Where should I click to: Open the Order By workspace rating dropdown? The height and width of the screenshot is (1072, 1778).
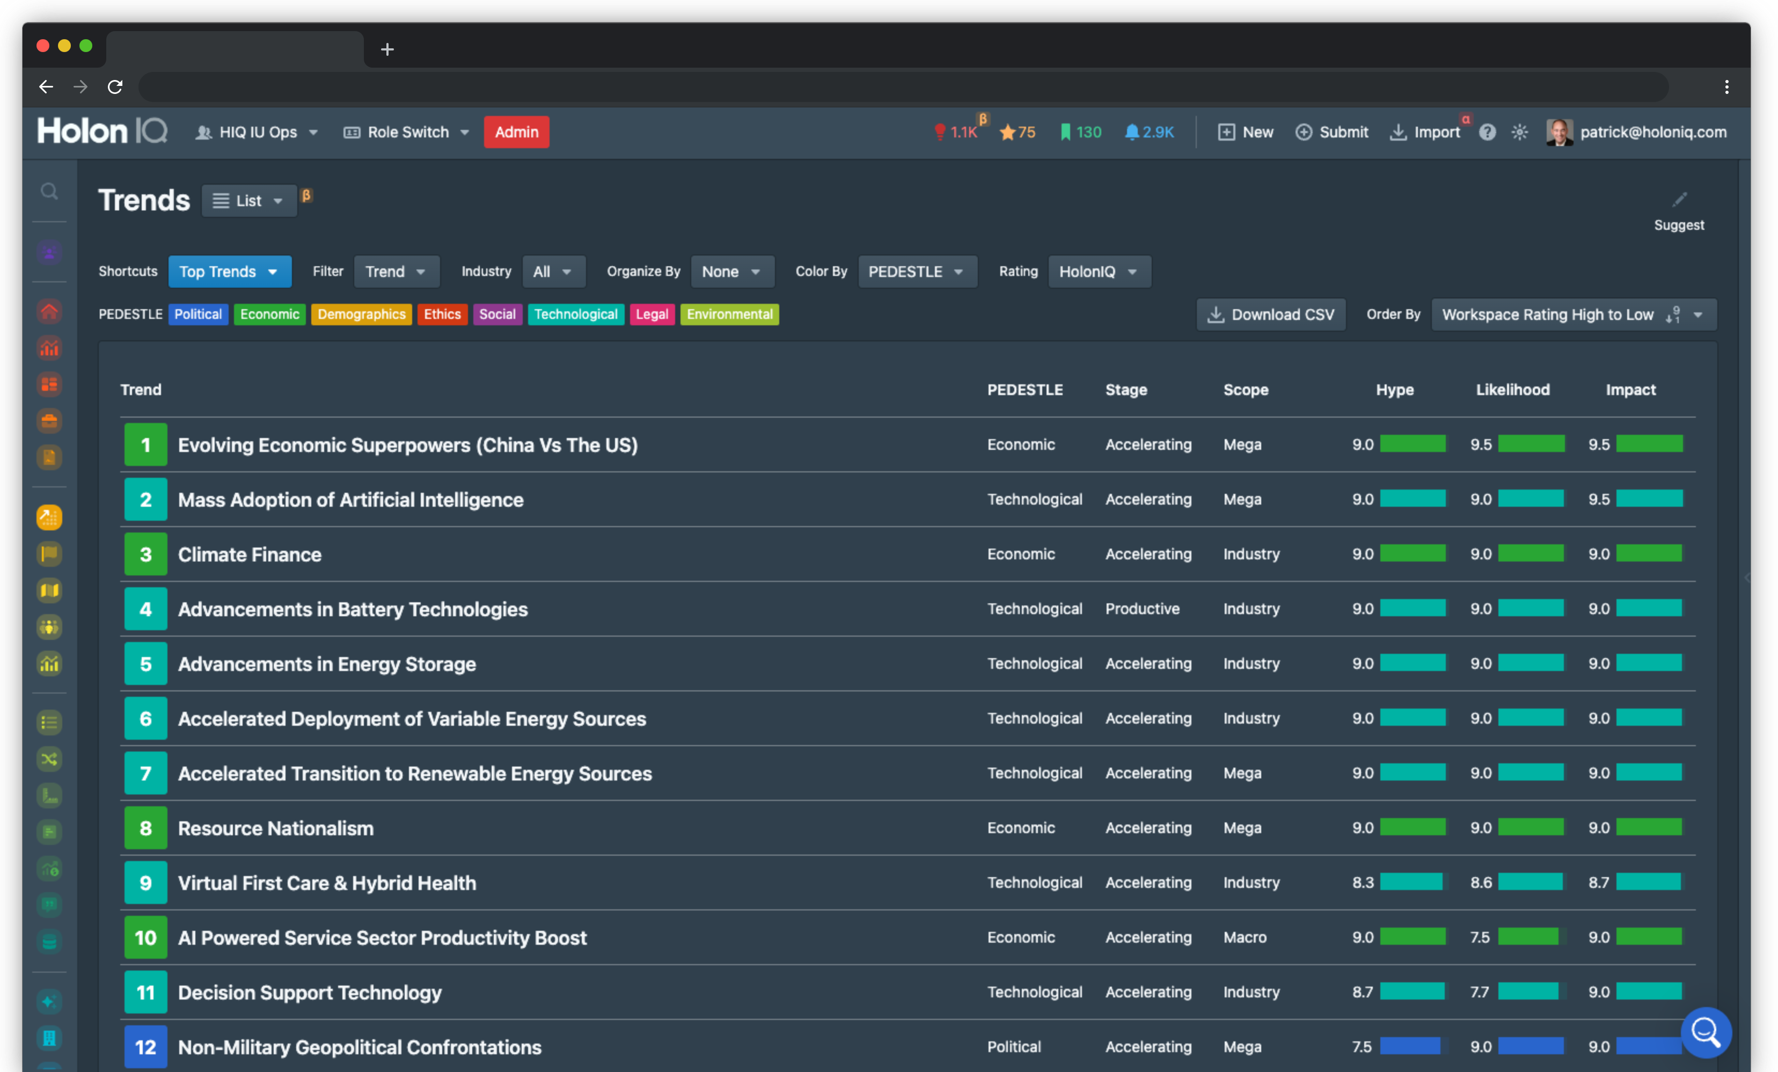(1573, 315)
